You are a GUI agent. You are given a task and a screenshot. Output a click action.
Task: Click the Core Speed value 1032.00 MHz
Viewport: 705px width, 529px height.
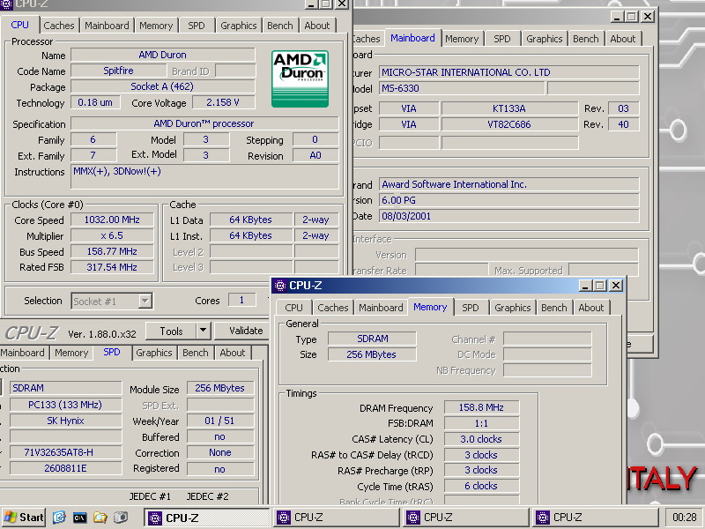pyautogui.click(x=112, y=220)
